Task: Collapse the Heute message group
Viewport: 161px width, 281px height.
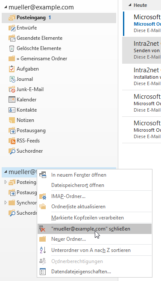Action: pos(130,5)
